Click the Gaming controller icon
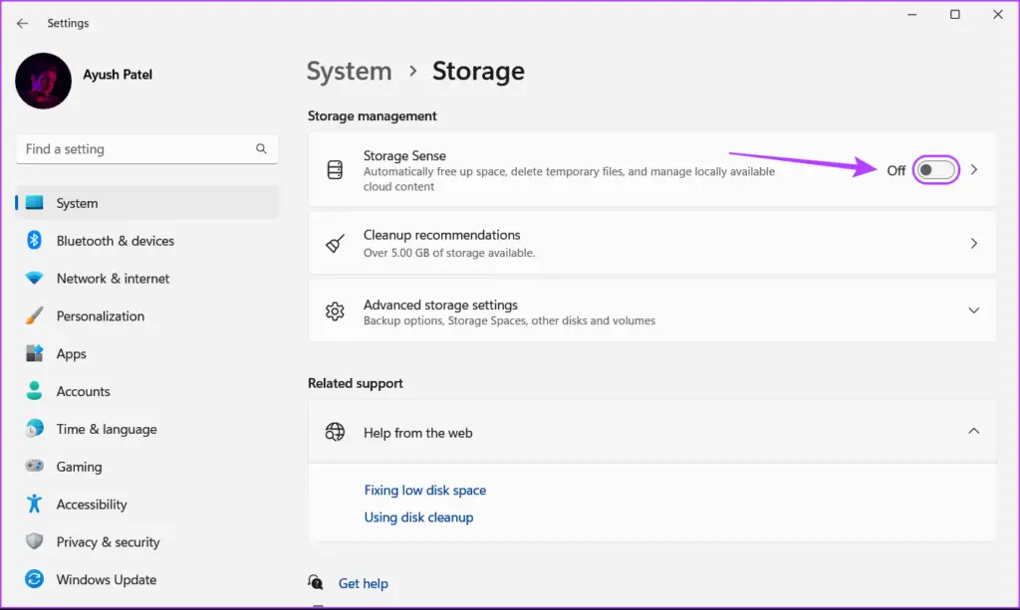 pyautogui.click(x=35, y=467)
